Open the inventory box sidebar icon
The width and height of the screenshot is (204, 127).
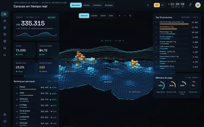point(5,34)
